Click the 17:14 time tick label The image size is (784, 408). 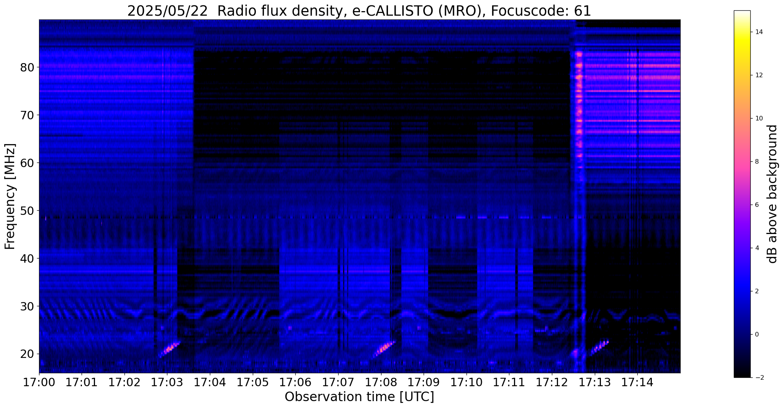[637, 382]
